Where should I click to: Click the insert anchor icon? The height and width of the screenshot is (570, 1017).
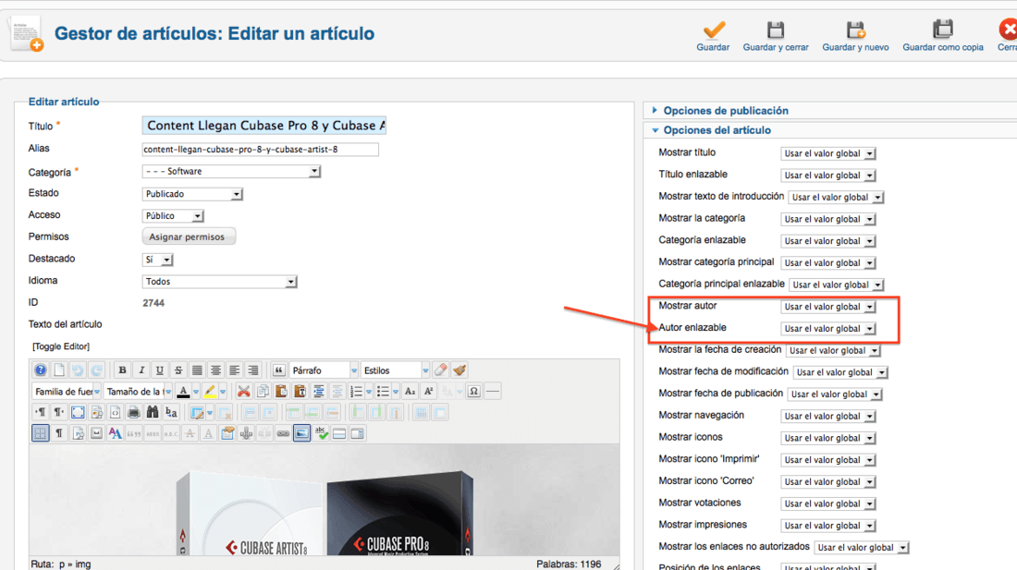click(x=247, y=433)
